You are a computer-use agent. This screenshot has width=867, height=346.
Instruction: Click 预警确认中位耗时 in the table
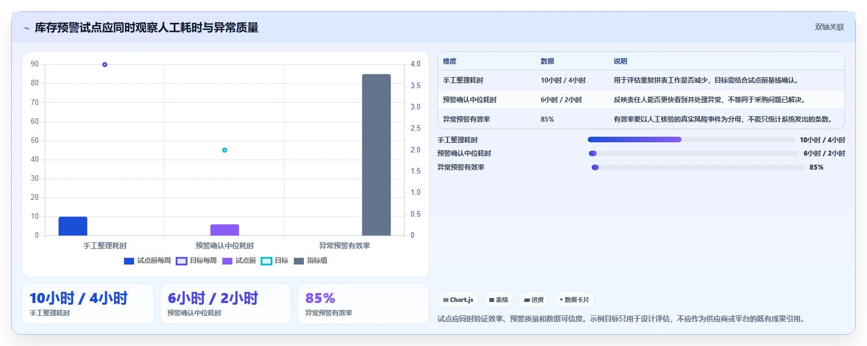pyautogui.click(x=470, y=100)
